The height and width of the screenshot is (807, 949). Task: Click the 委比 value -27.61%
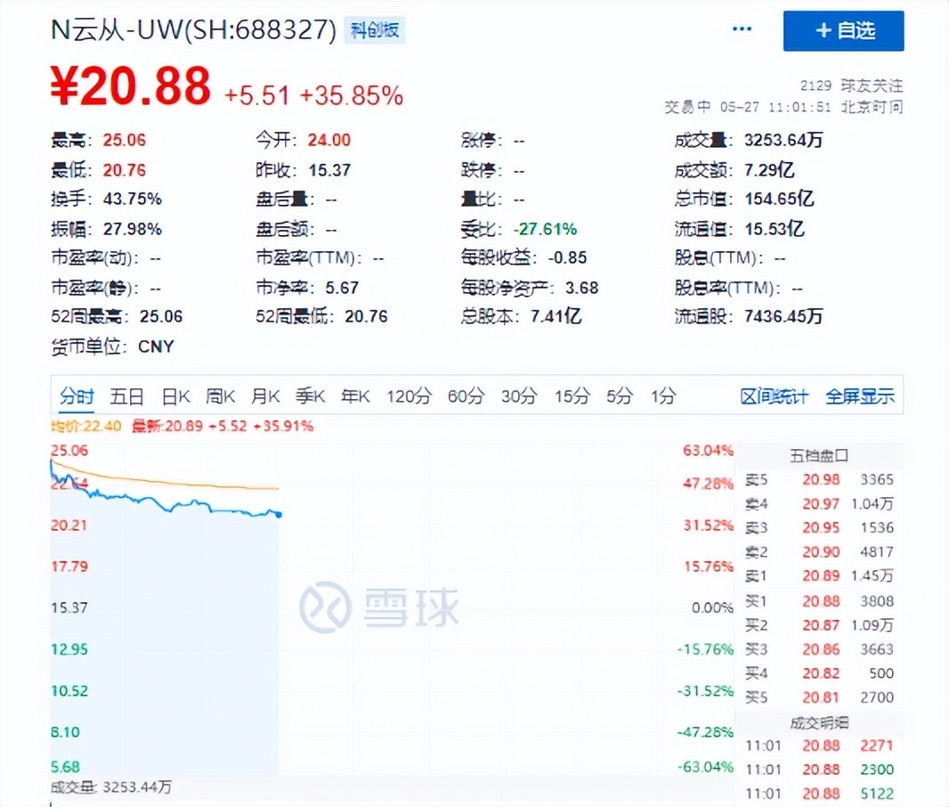[x=546, y=229]
